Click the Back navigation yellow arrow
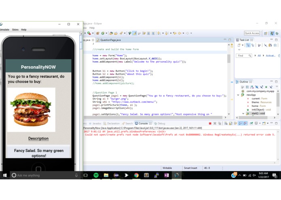This screenshot has width=281, height=200. (180, 33)
